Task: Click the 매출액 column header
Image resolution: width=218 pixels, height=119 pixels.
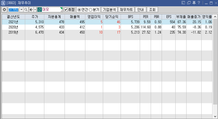Action: click(x=75, y=17)
